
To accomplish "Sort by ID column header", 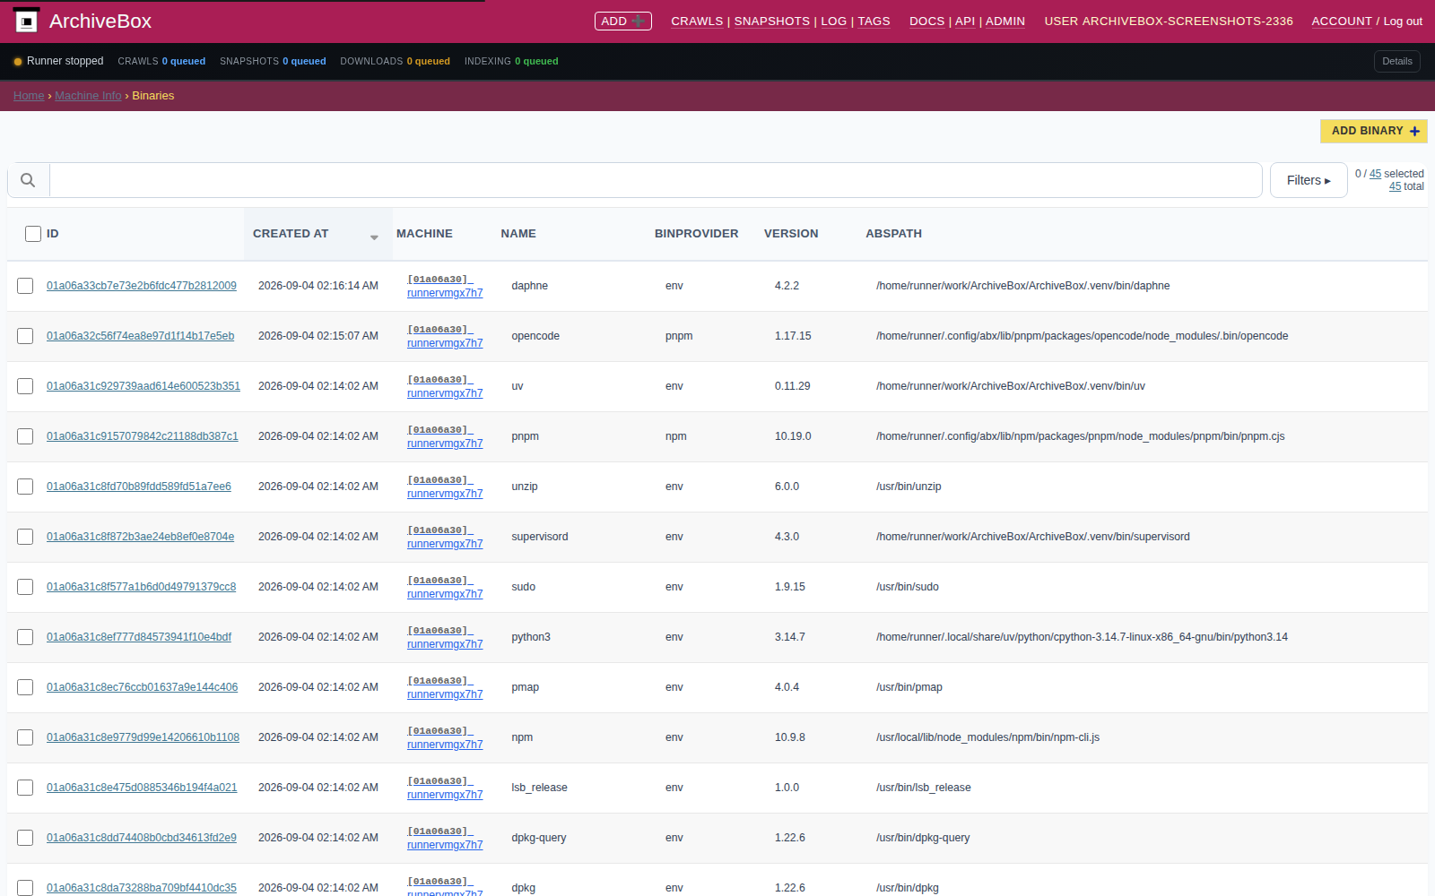I will pos(52,234).
